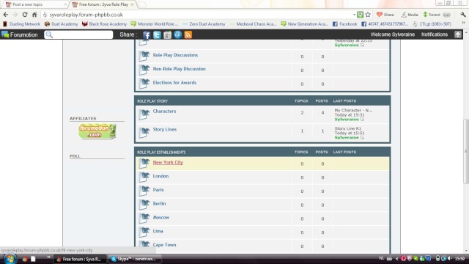Share forum via Twitter icon
The image size is (469, 264).
tap(157, 35)
